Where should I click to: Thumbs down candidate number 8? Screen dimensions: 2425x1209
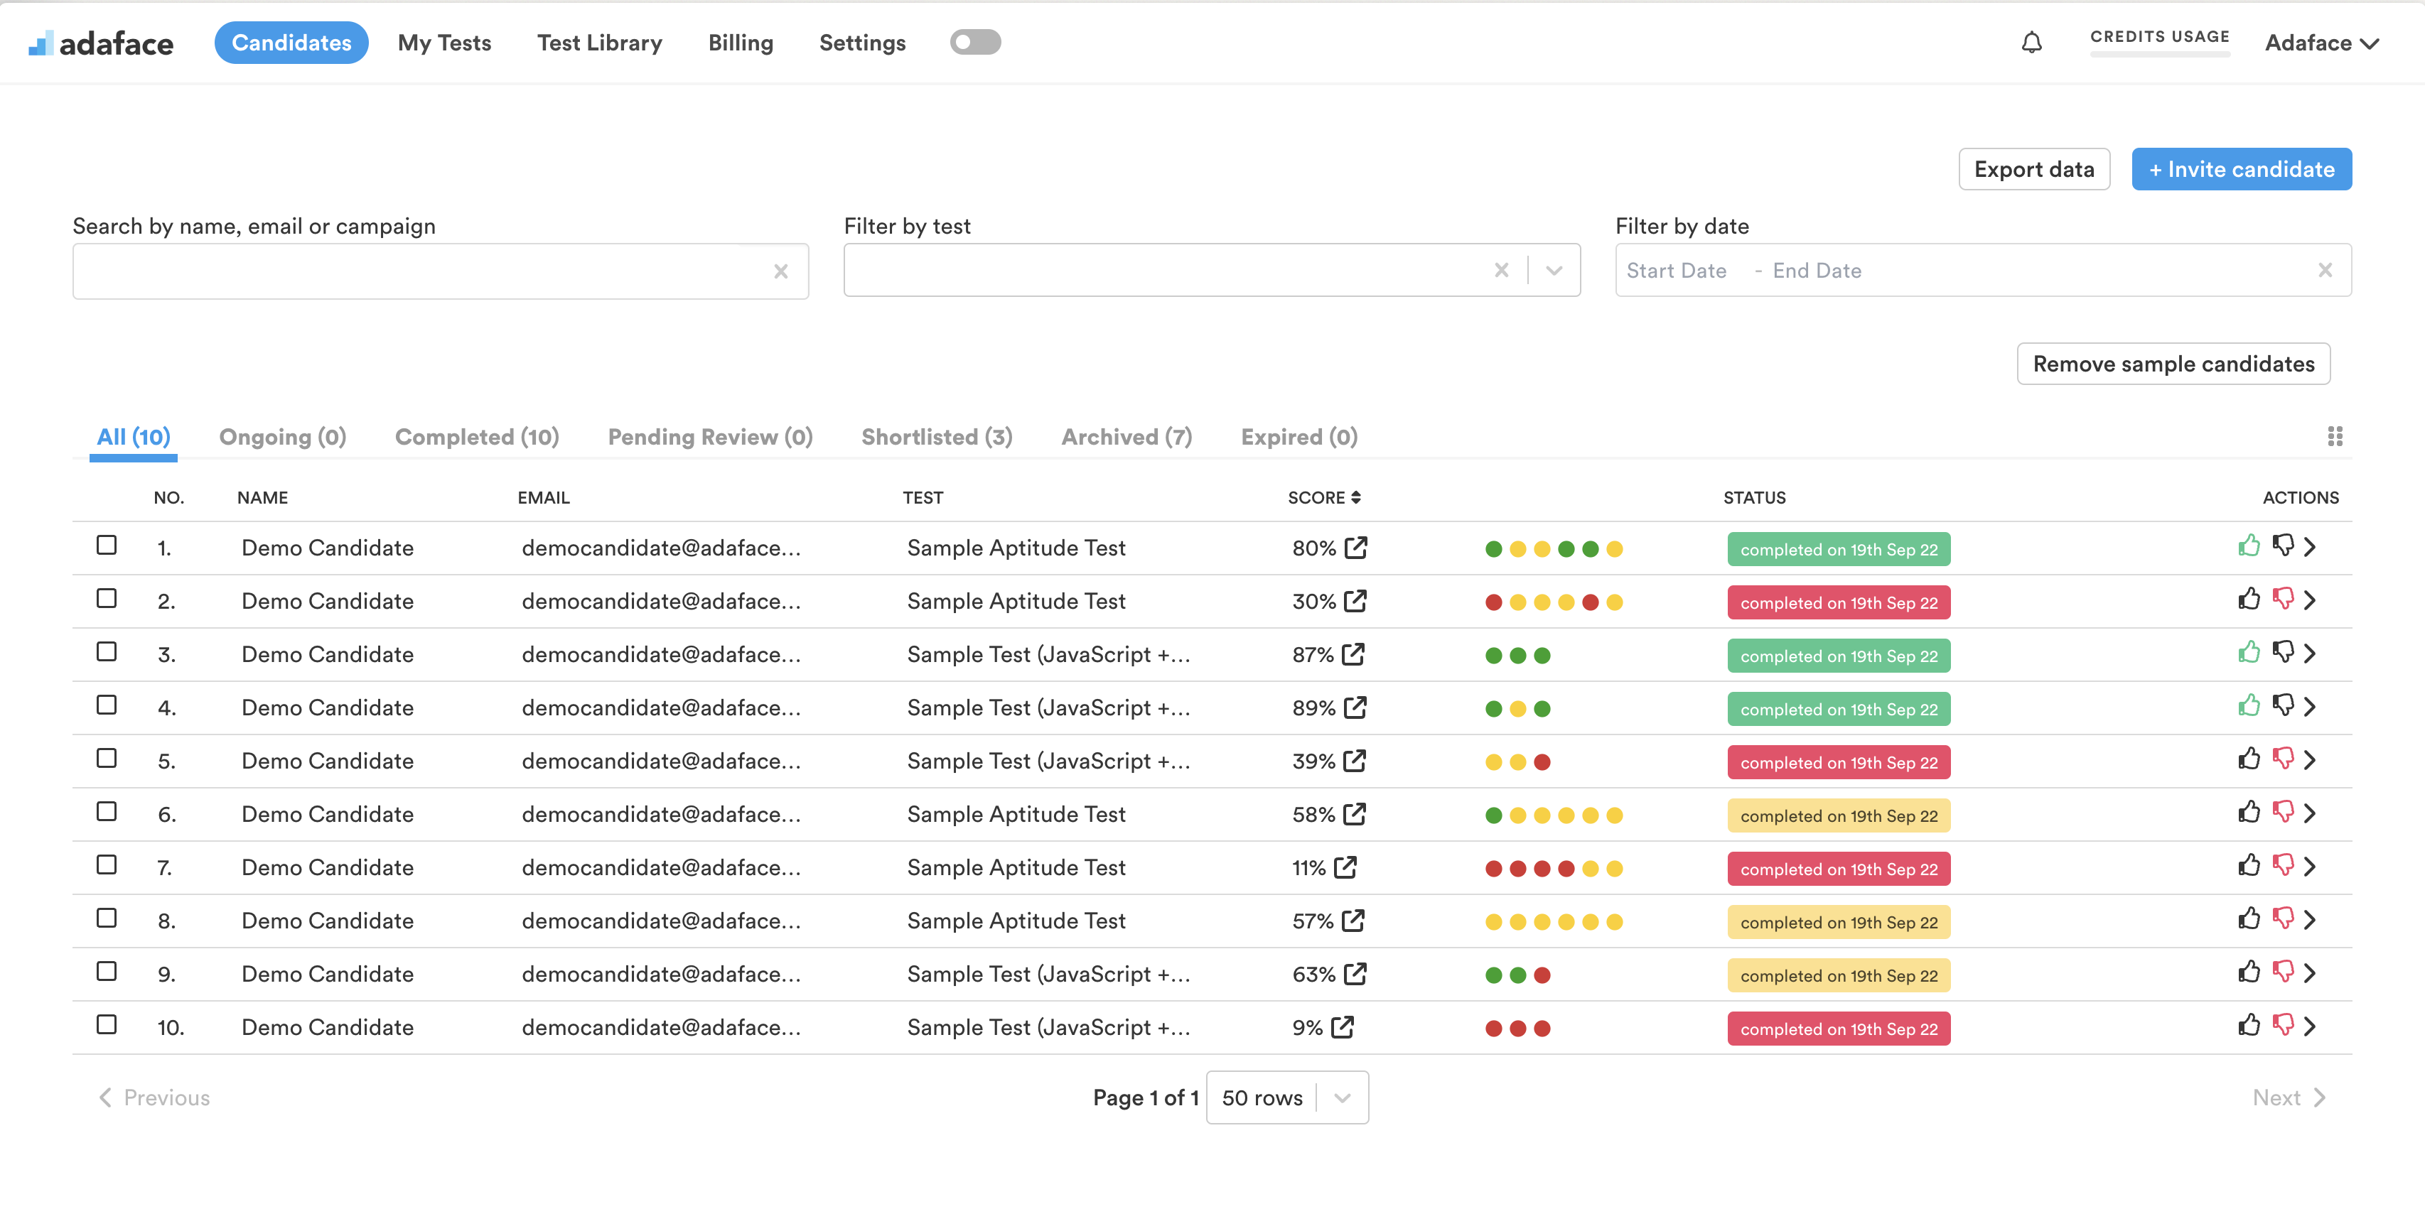coord(2283,918)
